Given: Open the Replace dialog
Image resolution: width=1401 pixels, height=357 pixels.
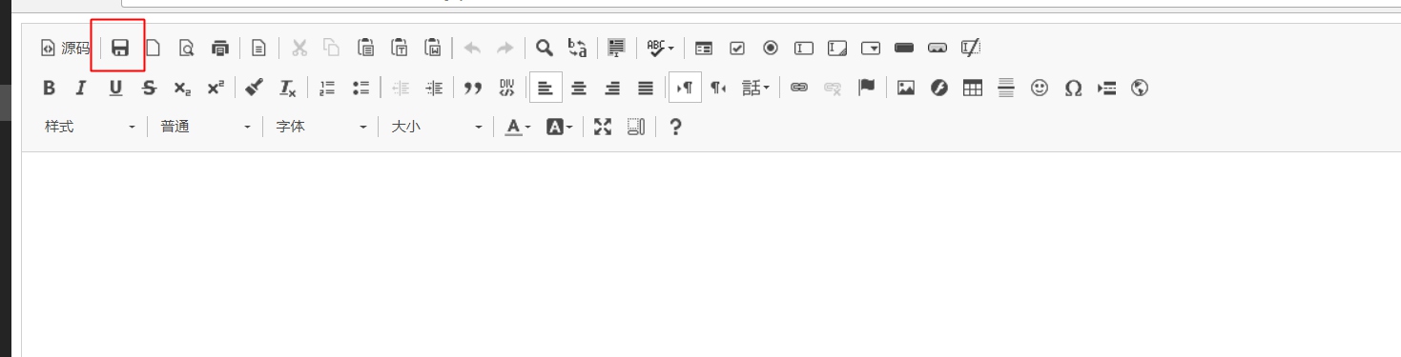Looking at the screenshot, I should pyautogui.click(x=578, y=48).
